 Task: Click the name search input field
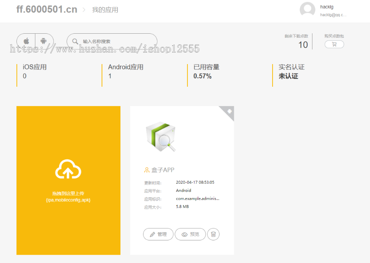point(112,41)
